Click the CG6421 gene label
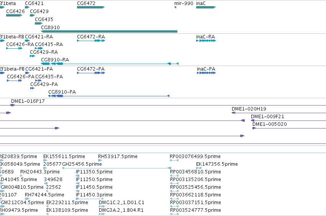Image resolution: width=326 pixels, height=216 pixels. coord(34,3)
